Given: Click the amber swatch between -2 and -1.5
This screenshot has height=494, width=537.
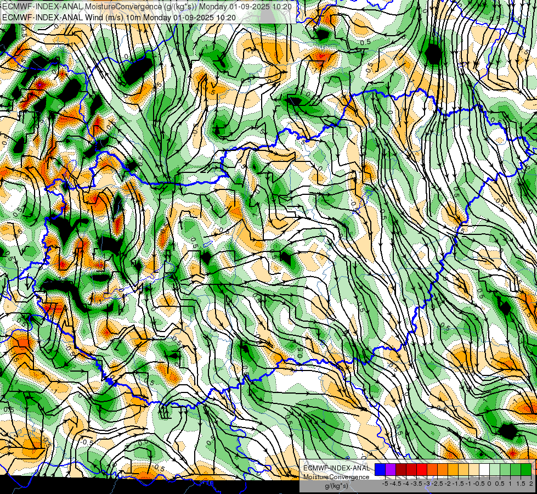Looking at the screenshot, I should [x=453, y=469].
